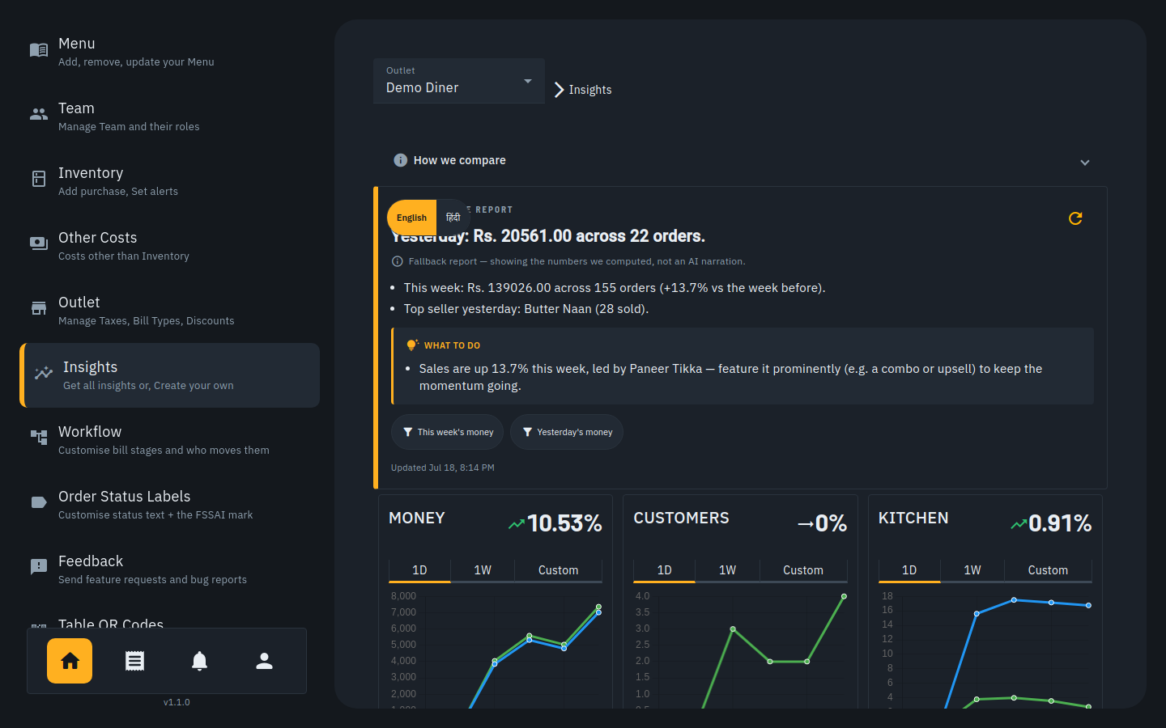Click the Customers flat arrow icon
Viewport: 1166px width, 728px height.
point(806,524)
